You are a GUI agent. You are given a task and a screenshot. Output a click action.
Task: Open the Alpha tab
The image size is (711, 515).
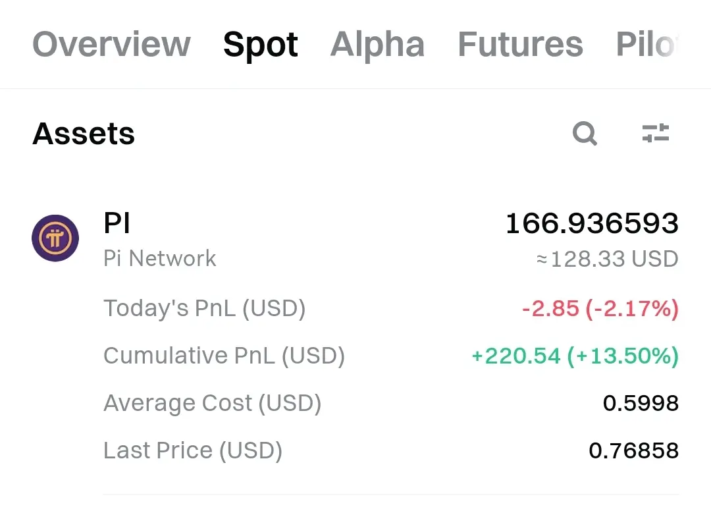tap(377, 45)
